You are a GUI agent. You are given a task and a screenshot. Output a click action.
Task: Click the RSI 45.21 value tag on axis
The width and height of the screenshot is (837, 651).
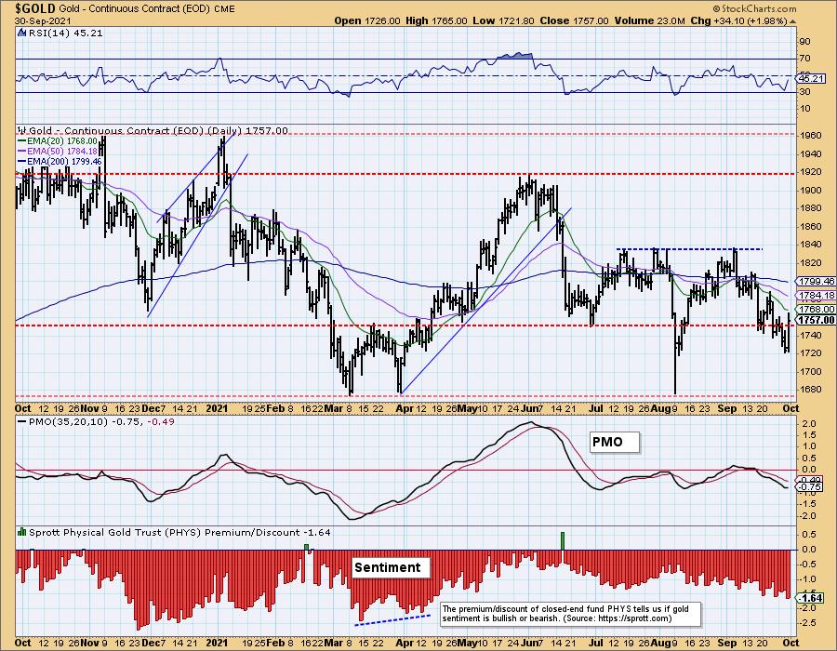click(x=811, y=78)
